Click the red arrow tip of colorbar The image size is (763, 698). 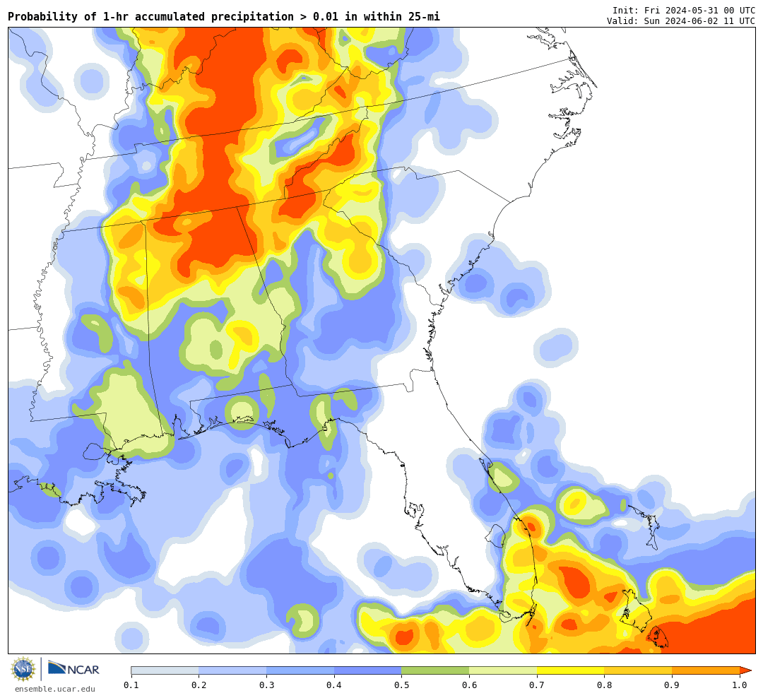[745, 670]
